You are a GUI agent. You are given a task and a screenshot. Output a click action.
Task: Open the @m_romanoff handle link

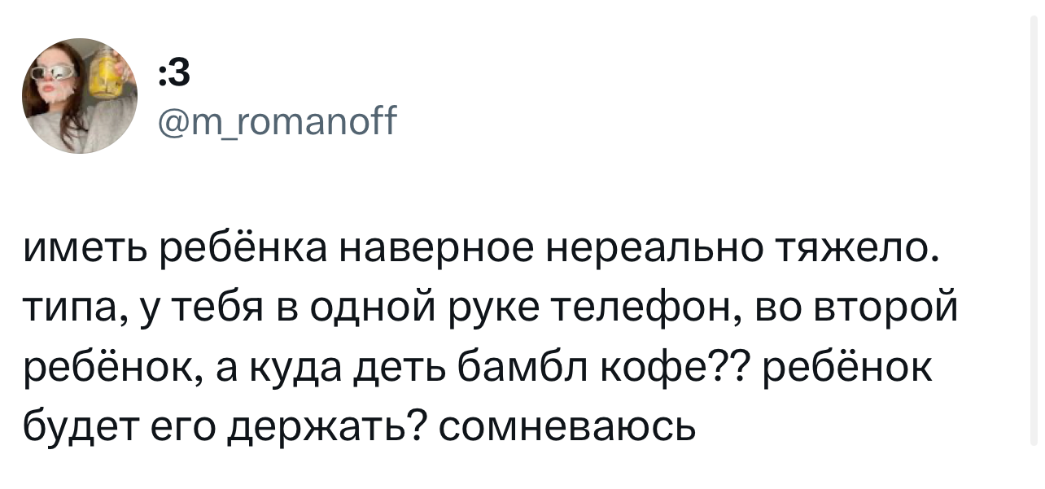pyautogui.click(x=278, y=124)
